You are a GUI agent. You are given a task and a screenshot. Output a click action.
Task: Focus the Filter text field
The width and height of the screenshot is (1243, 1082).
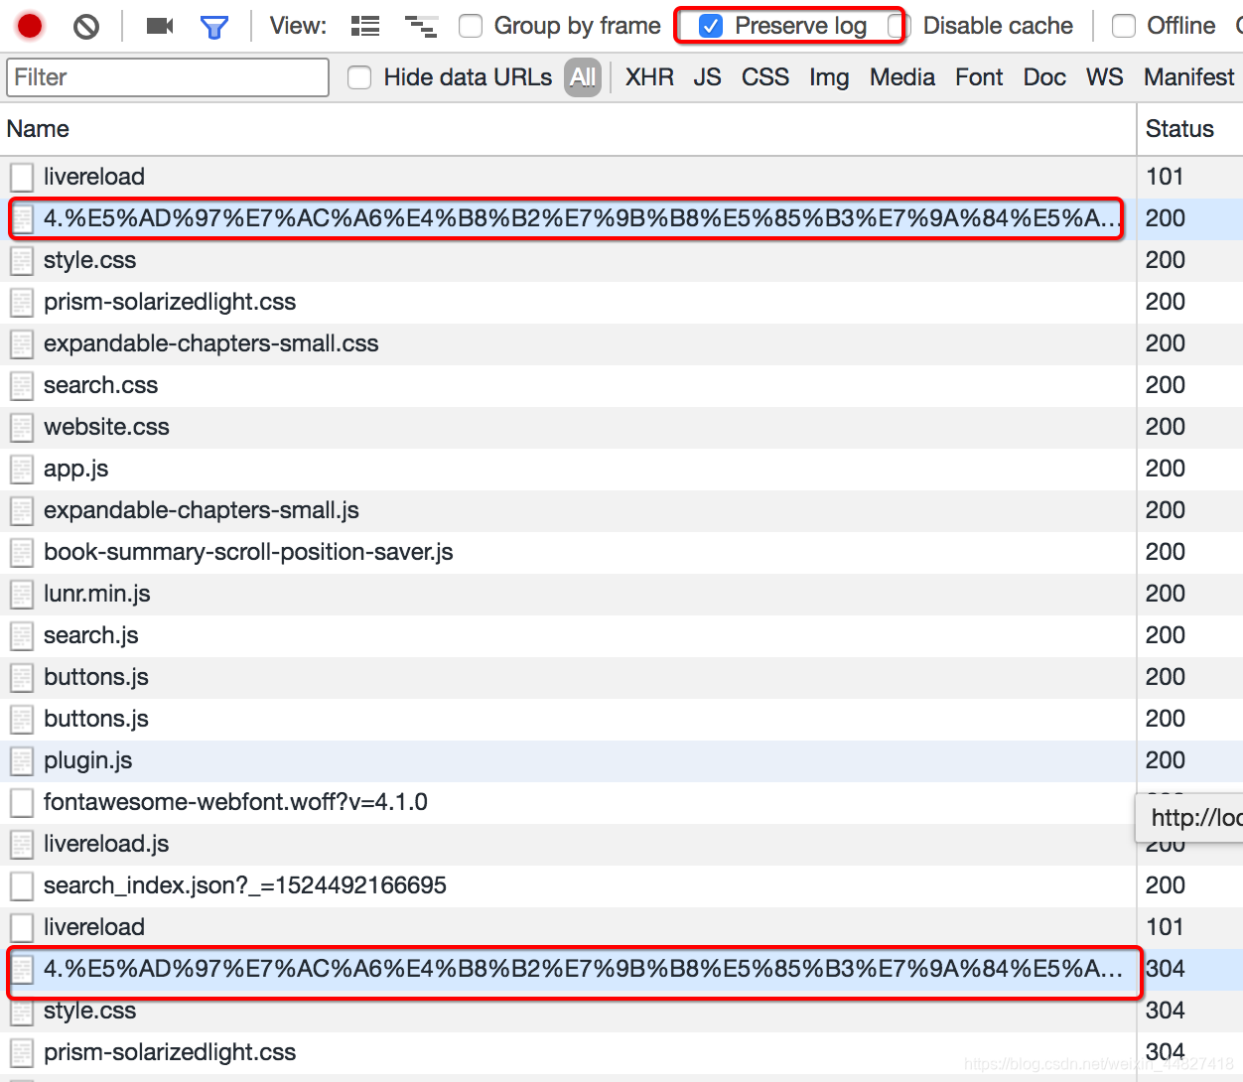[168, 77]
